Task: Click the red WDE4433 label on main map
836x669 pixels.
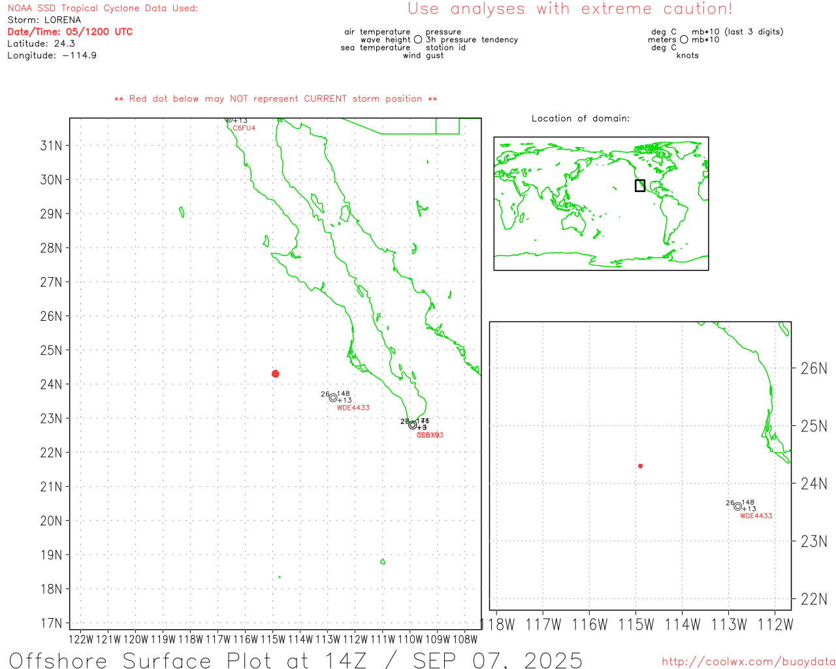Action: point(353,408)
